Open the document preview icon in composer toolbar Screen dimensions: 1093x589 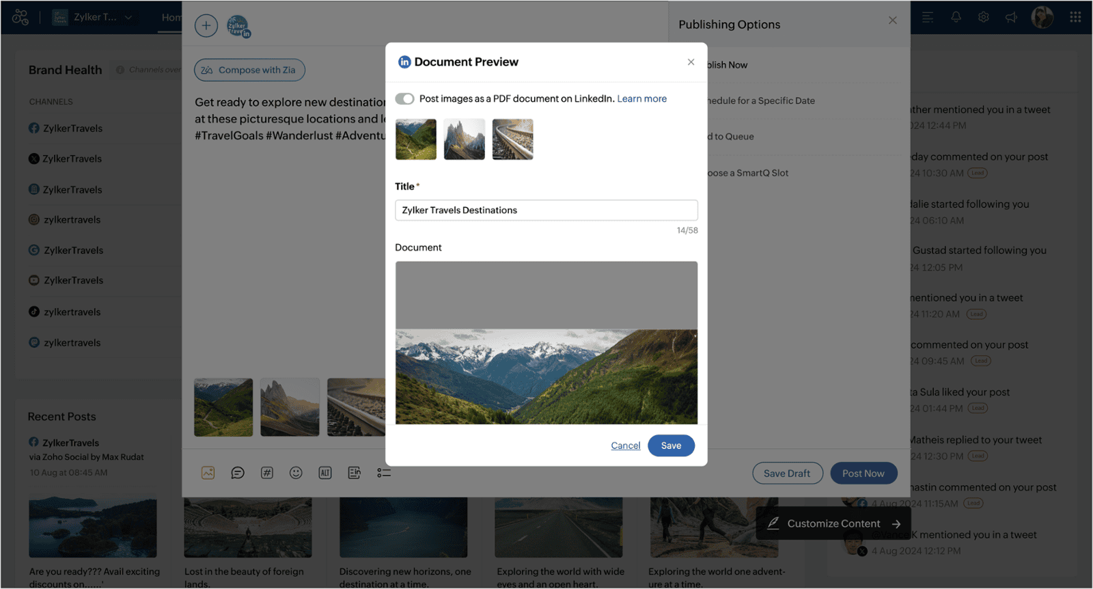tap(354, 473)
